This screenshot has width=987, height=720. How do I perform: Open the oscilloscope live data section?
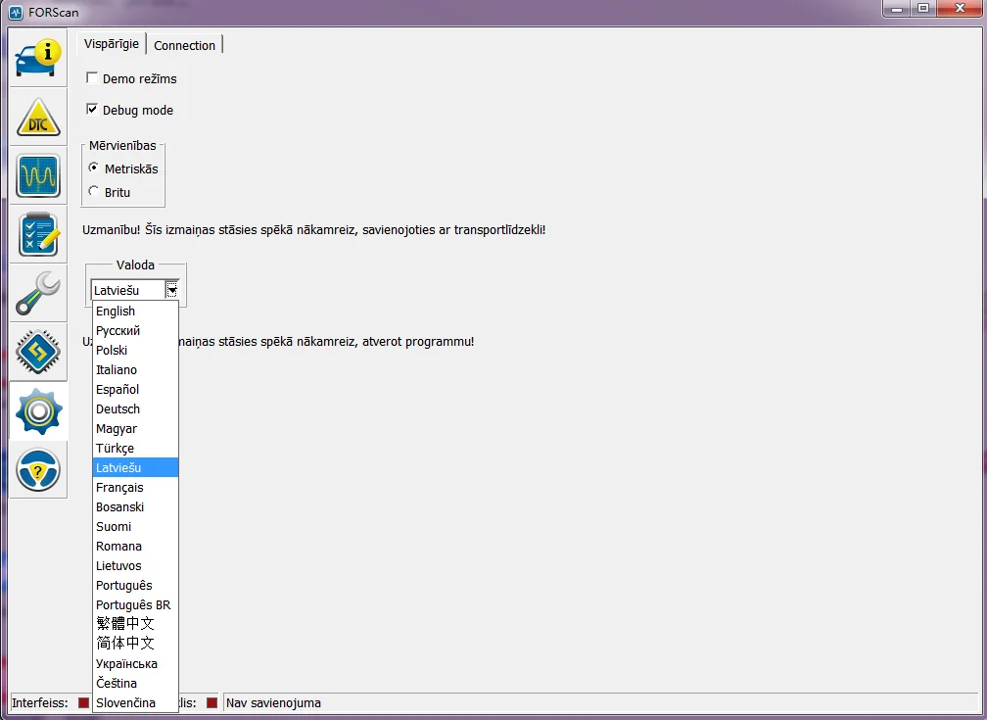(x=38, y=175)
